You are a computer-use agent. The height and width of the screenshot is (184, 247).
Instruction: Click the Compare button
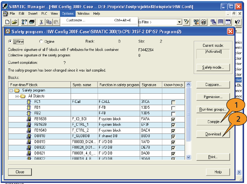click(213, 85)
